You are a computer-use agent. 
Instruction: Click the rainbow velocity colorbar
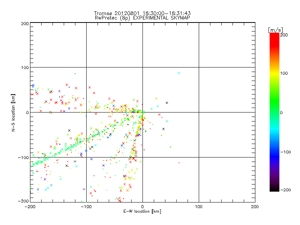click(274, 112)
